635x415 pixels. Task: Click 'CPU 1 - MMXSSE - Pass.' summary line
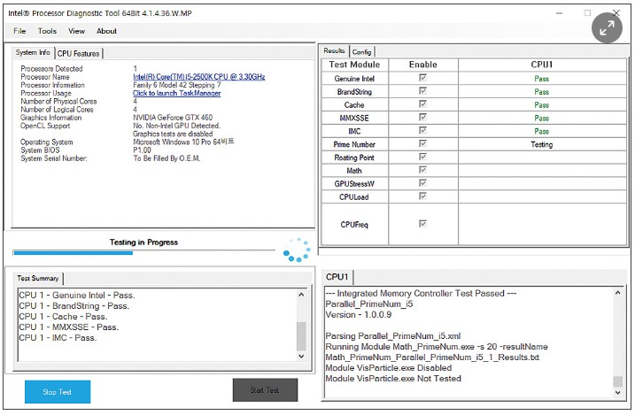pyautogui.click(x=69, y=327)
